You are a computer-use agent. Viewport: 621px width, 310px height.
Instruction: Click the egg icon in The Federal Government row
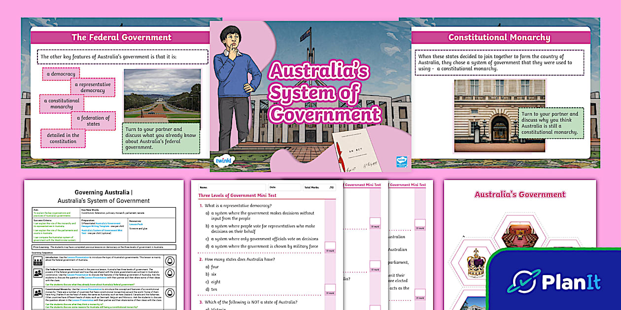(170, 273)
